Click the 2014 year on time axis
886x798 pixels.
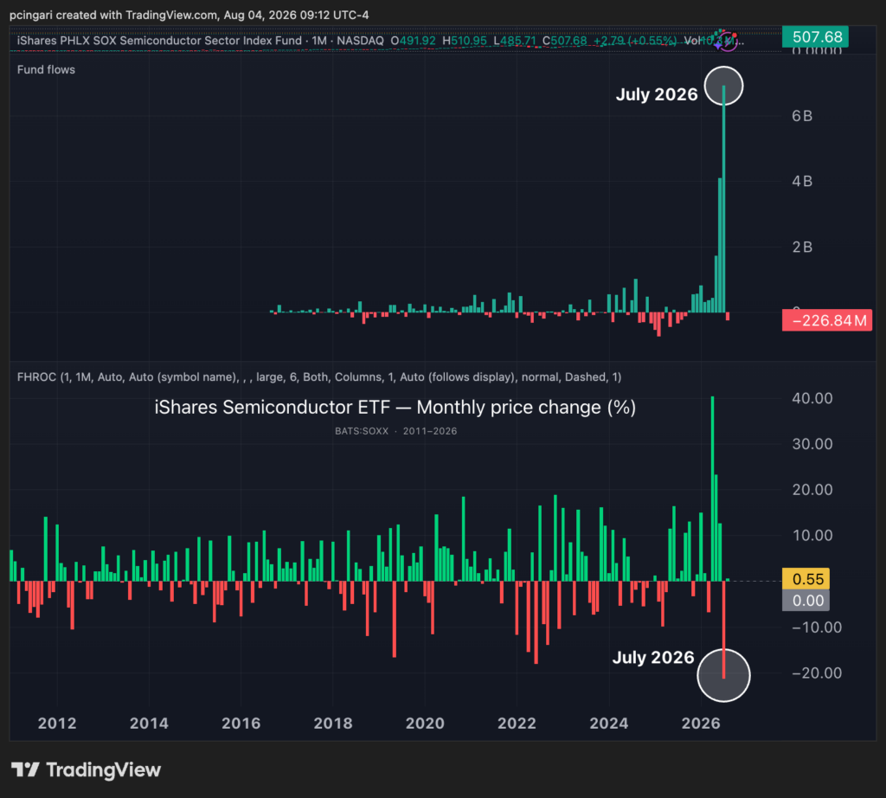pos(149,724)
